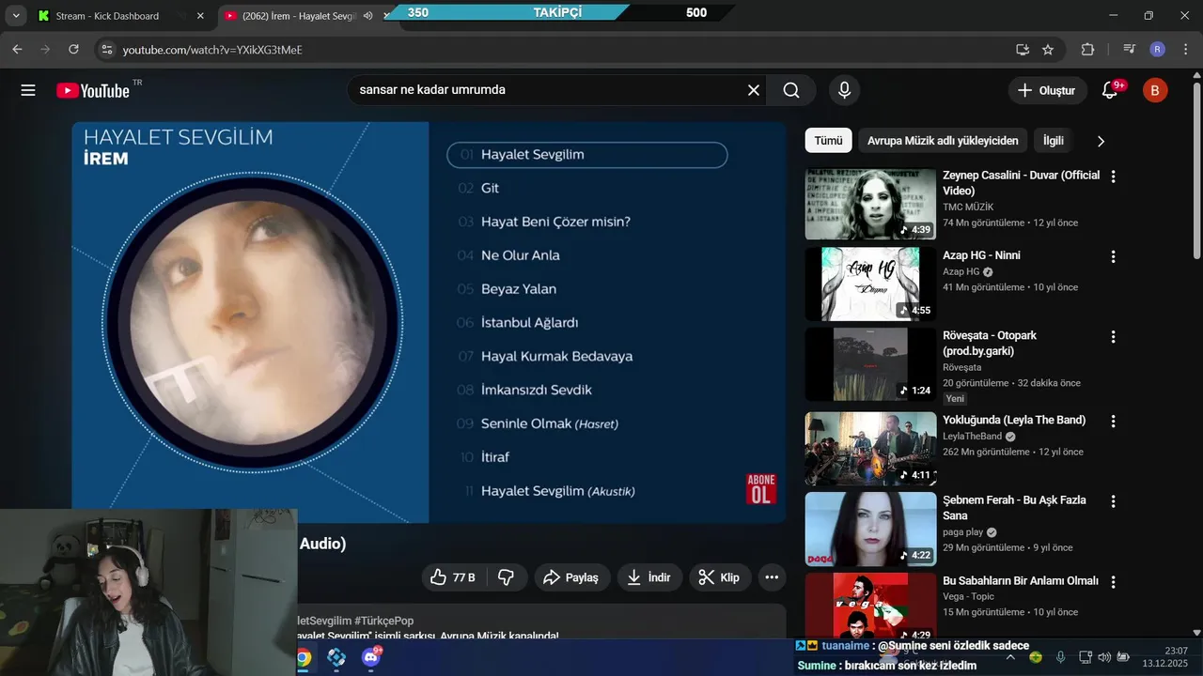Open the volume control in system tray
Image resolution: width=1203 pixels, height=676 pixels.
(x=1104, y=657)
